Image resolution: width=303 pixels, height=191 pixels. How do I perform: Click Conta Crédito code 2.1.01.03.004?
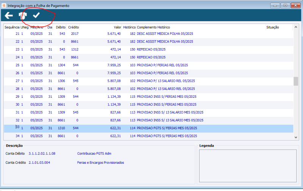(39, 163)
